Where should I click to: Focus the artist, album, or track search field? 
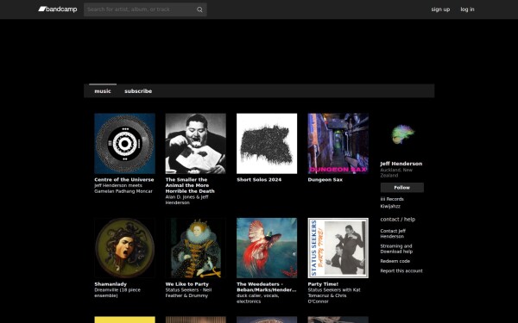[145, 9]
